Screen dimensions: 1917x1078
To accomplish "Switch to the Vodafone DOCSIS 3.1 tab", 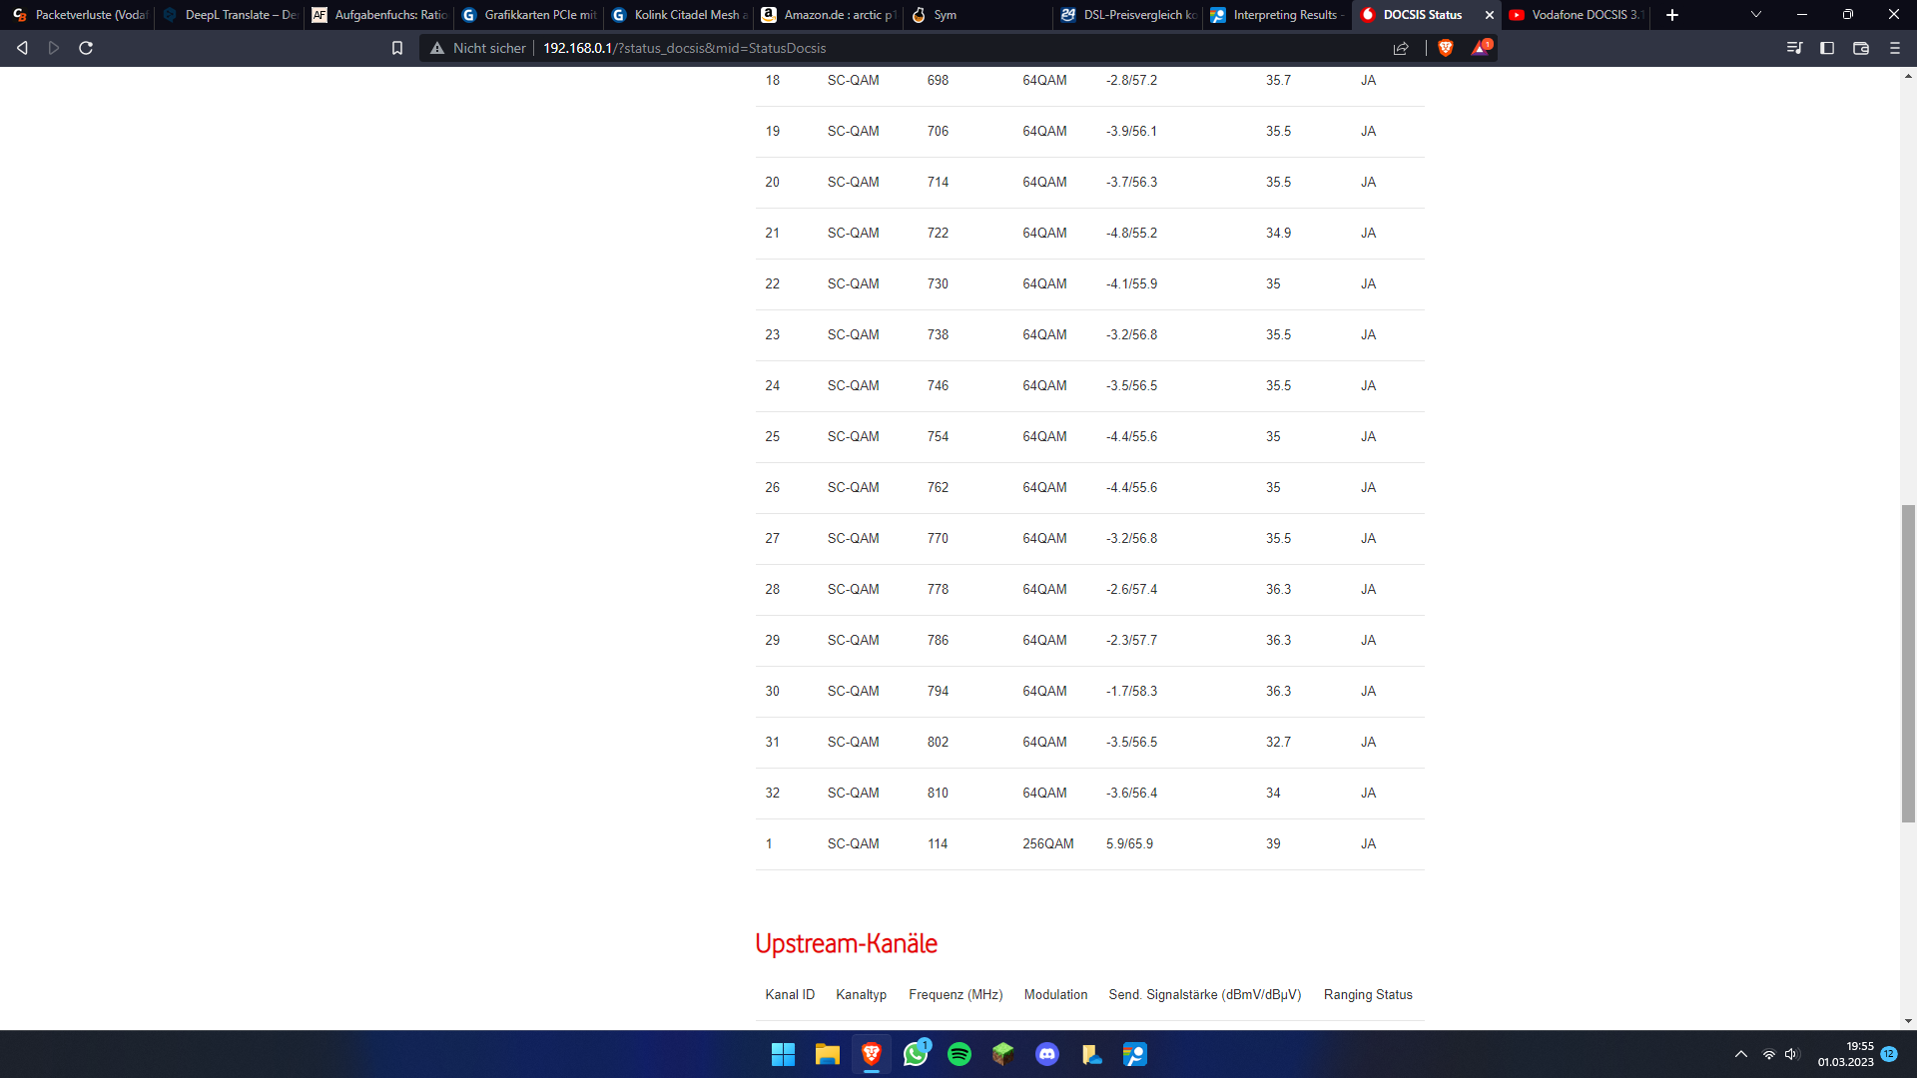I will click(x=1578, y=15).
